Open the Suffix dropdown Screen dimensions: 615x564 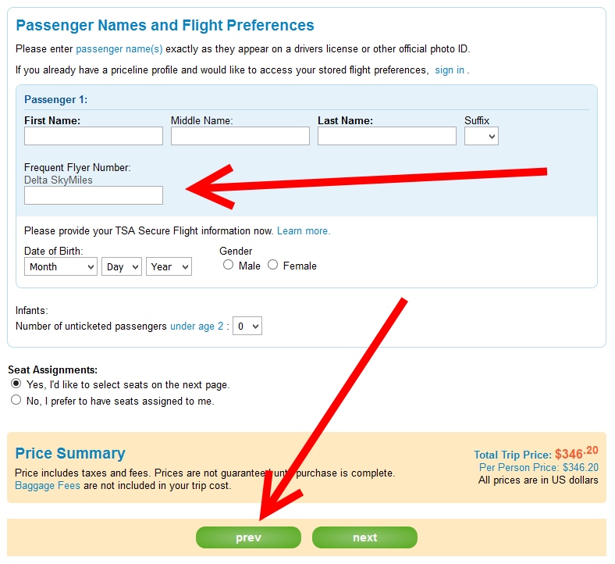[482, 136]
